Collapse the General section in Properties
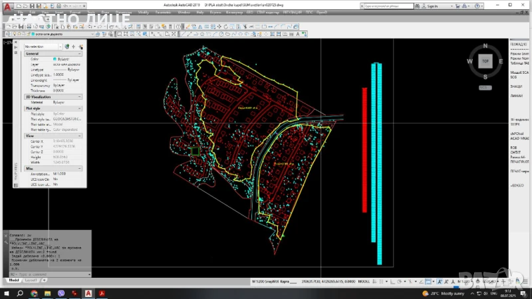The height and width of the screenshot is (299, 532). click(80, 53)
